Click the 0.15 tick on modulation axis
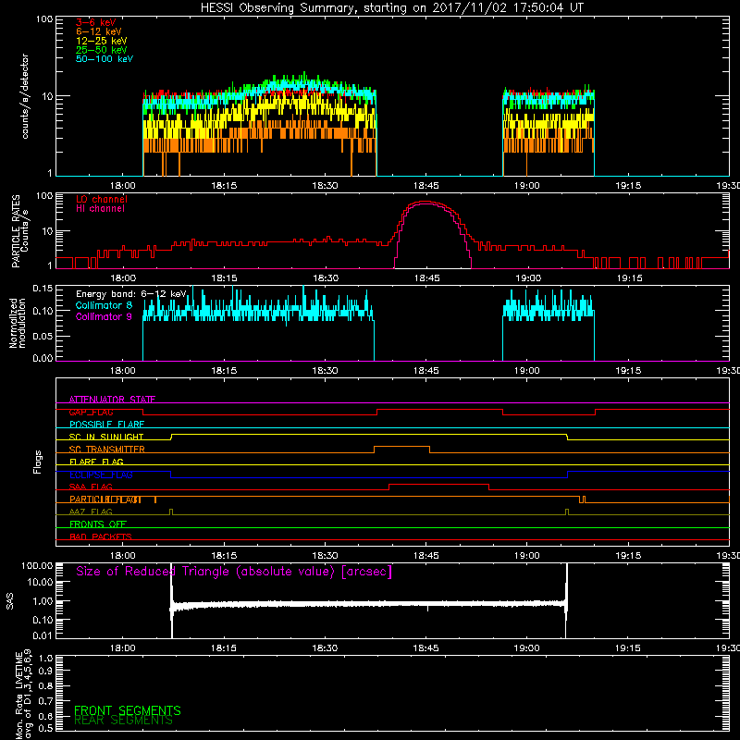This screenshot has width=740, height=740. pos(43,288)
